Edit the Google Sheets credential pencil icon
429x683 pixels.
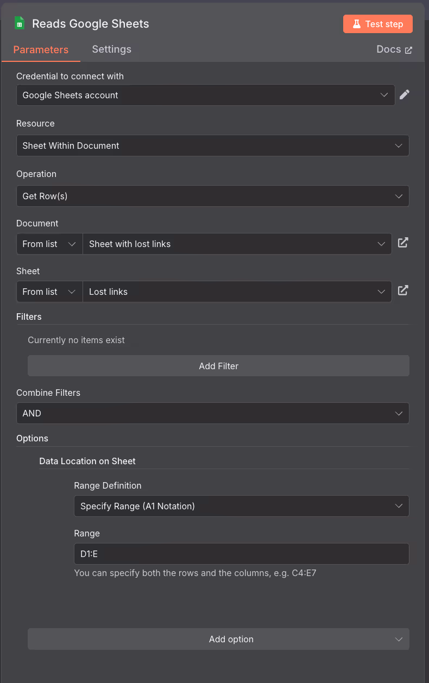point(405,95)
